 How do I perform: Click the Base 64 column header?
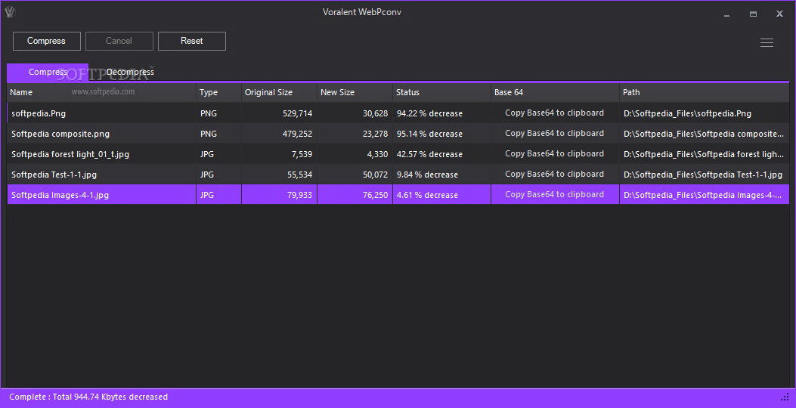pos(556,92)
